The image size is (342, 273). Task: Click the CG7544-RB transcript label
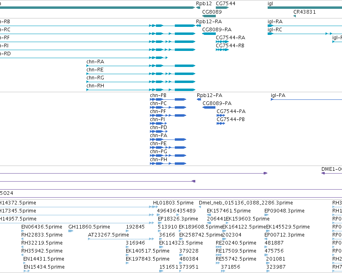tap(230, 45)
